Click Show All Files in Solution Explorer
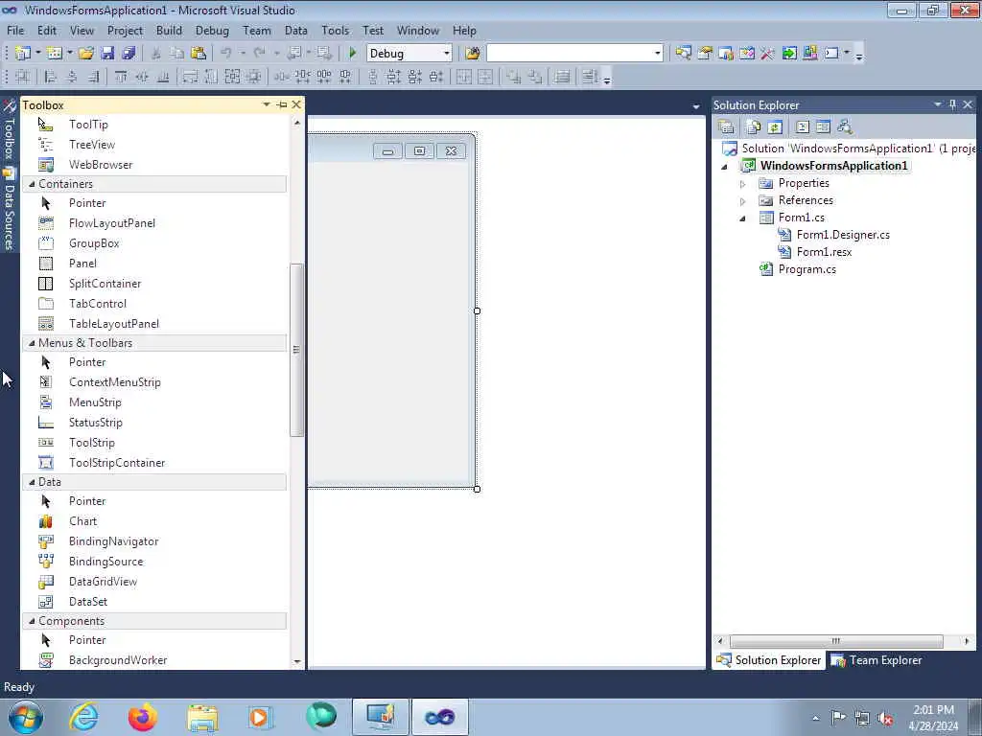982x736 pixels. click(x=754, y=127)
